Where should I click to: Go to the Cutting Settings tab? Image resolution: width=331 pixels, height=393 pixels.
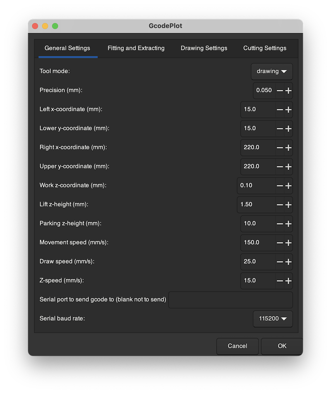coord(265,48)
